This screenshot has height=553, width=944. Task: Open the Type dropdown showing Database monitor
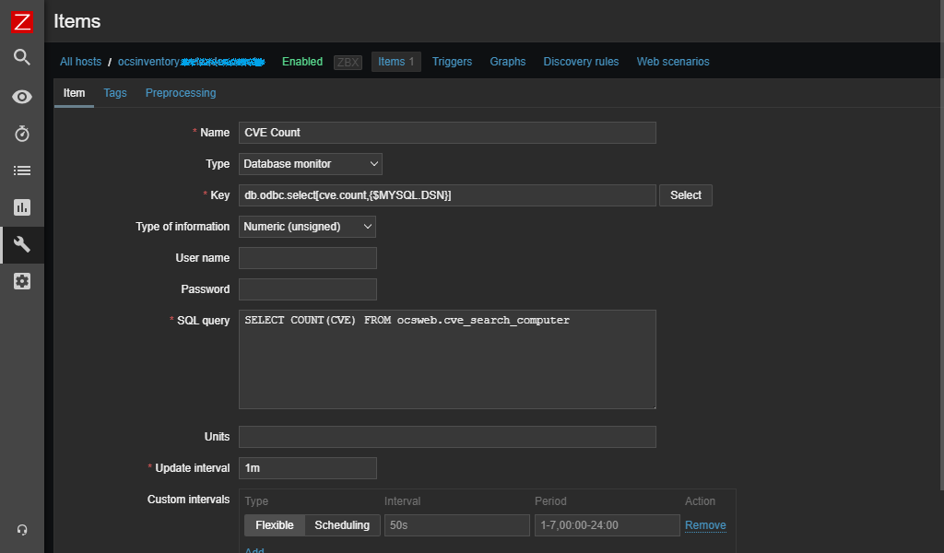point(310,164)
